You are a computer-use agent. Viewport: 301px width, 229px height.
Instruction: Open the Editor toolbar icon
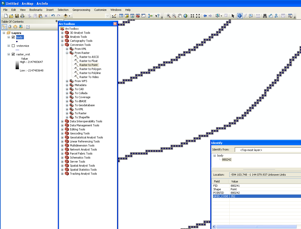(114, 16)
